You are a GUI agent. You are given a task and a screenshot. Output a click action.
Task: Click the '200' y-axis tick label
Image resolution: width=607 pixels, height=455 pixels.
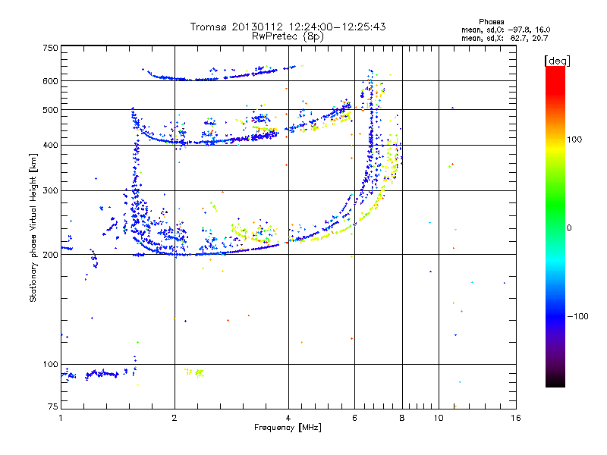coord(50,255)
